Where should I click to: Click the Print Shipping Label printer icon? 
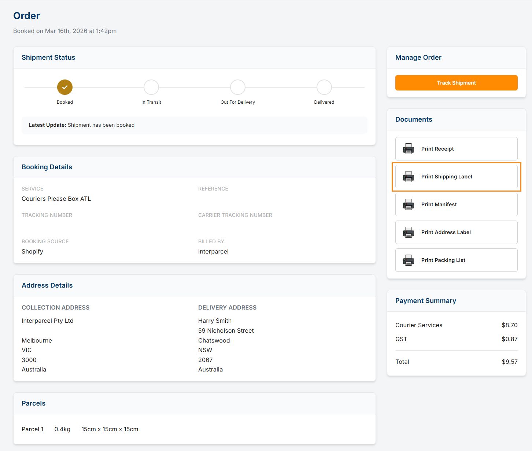pos(408,177)
